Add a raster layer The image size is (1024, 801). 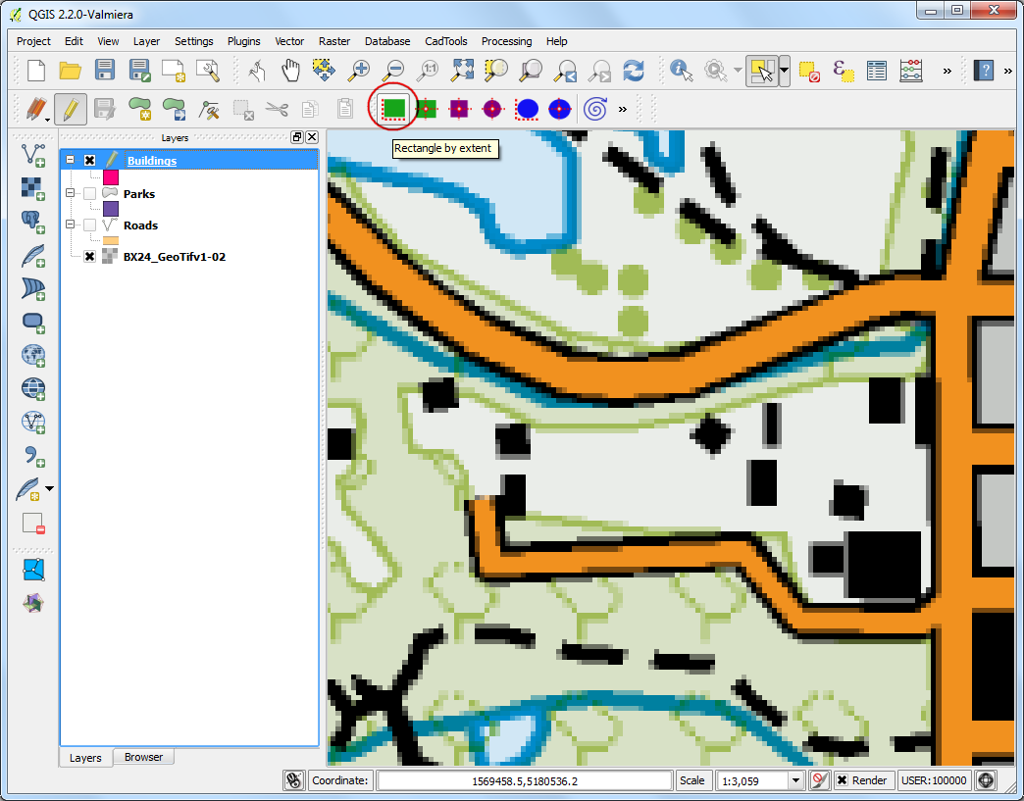pyautogui.click(x=32, y=188)
